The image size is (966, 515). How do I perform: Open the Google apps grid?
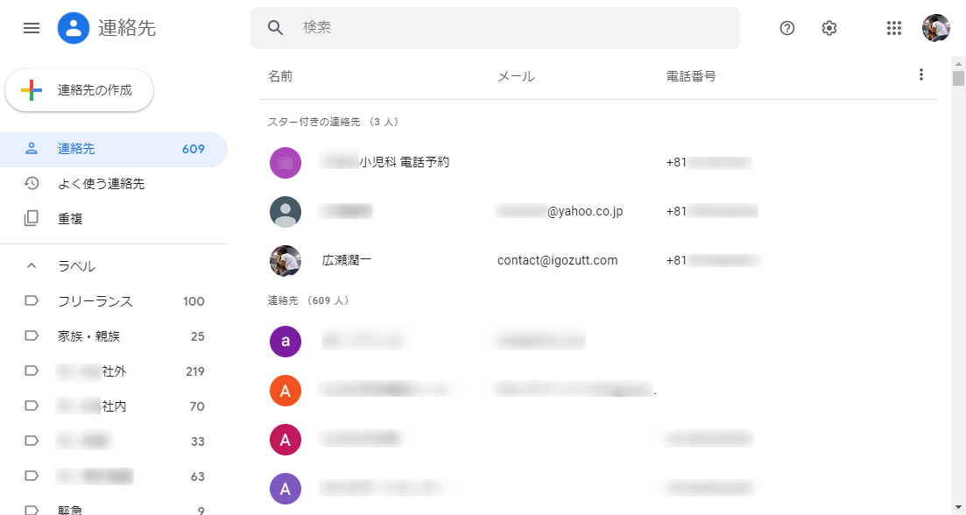point(893,28)
